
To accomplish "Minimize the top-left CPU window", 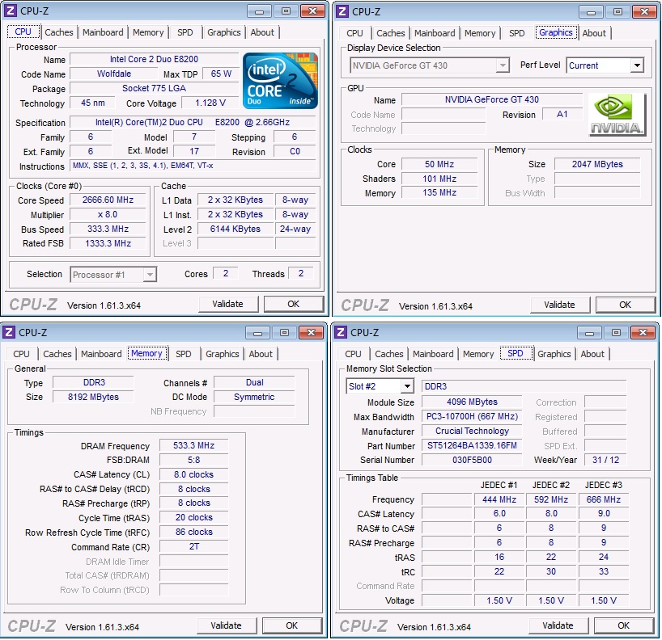I will (259, 11).
